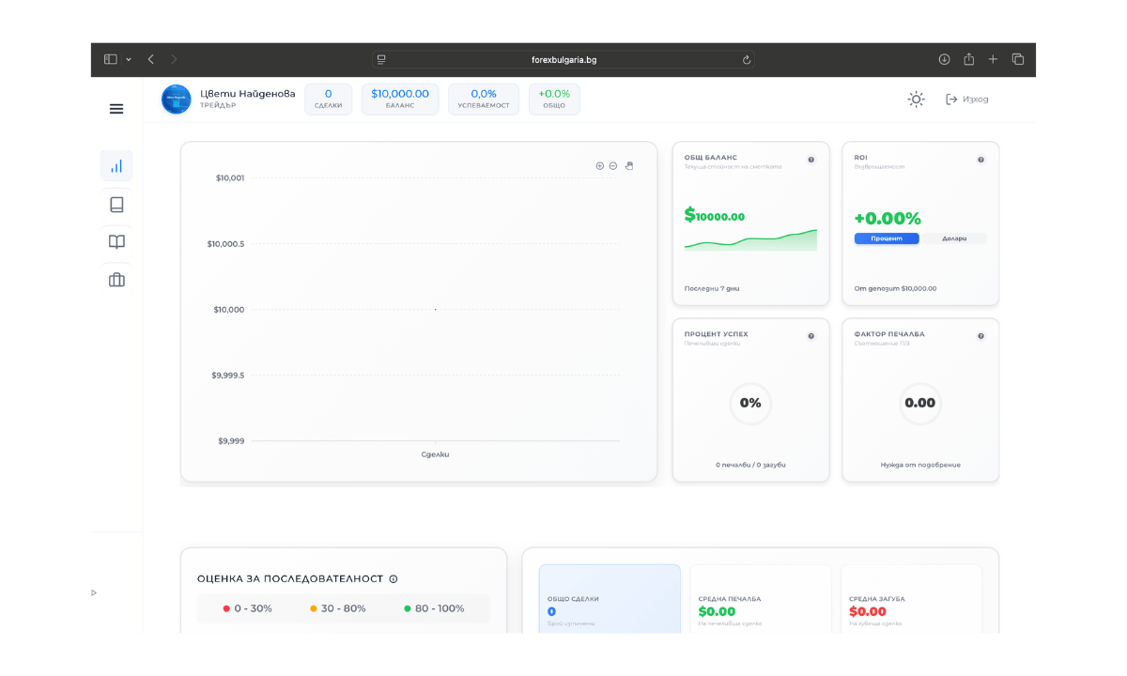
Task: Expand the collapsed sidebar with the left-edge chevron
Action: (93, 592)
